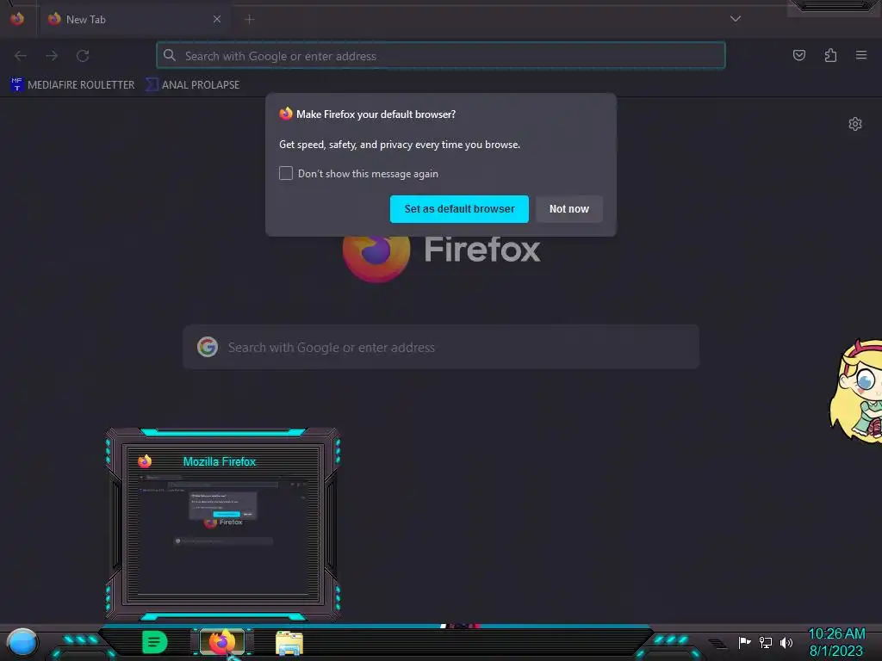This screenshot has width=882, height=661.
Task: Click the new tab page search box
Action: [441, 347]
